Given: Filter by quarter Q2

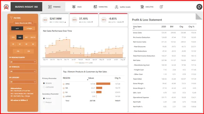Looking at the screenshot, I should [20, 44].
